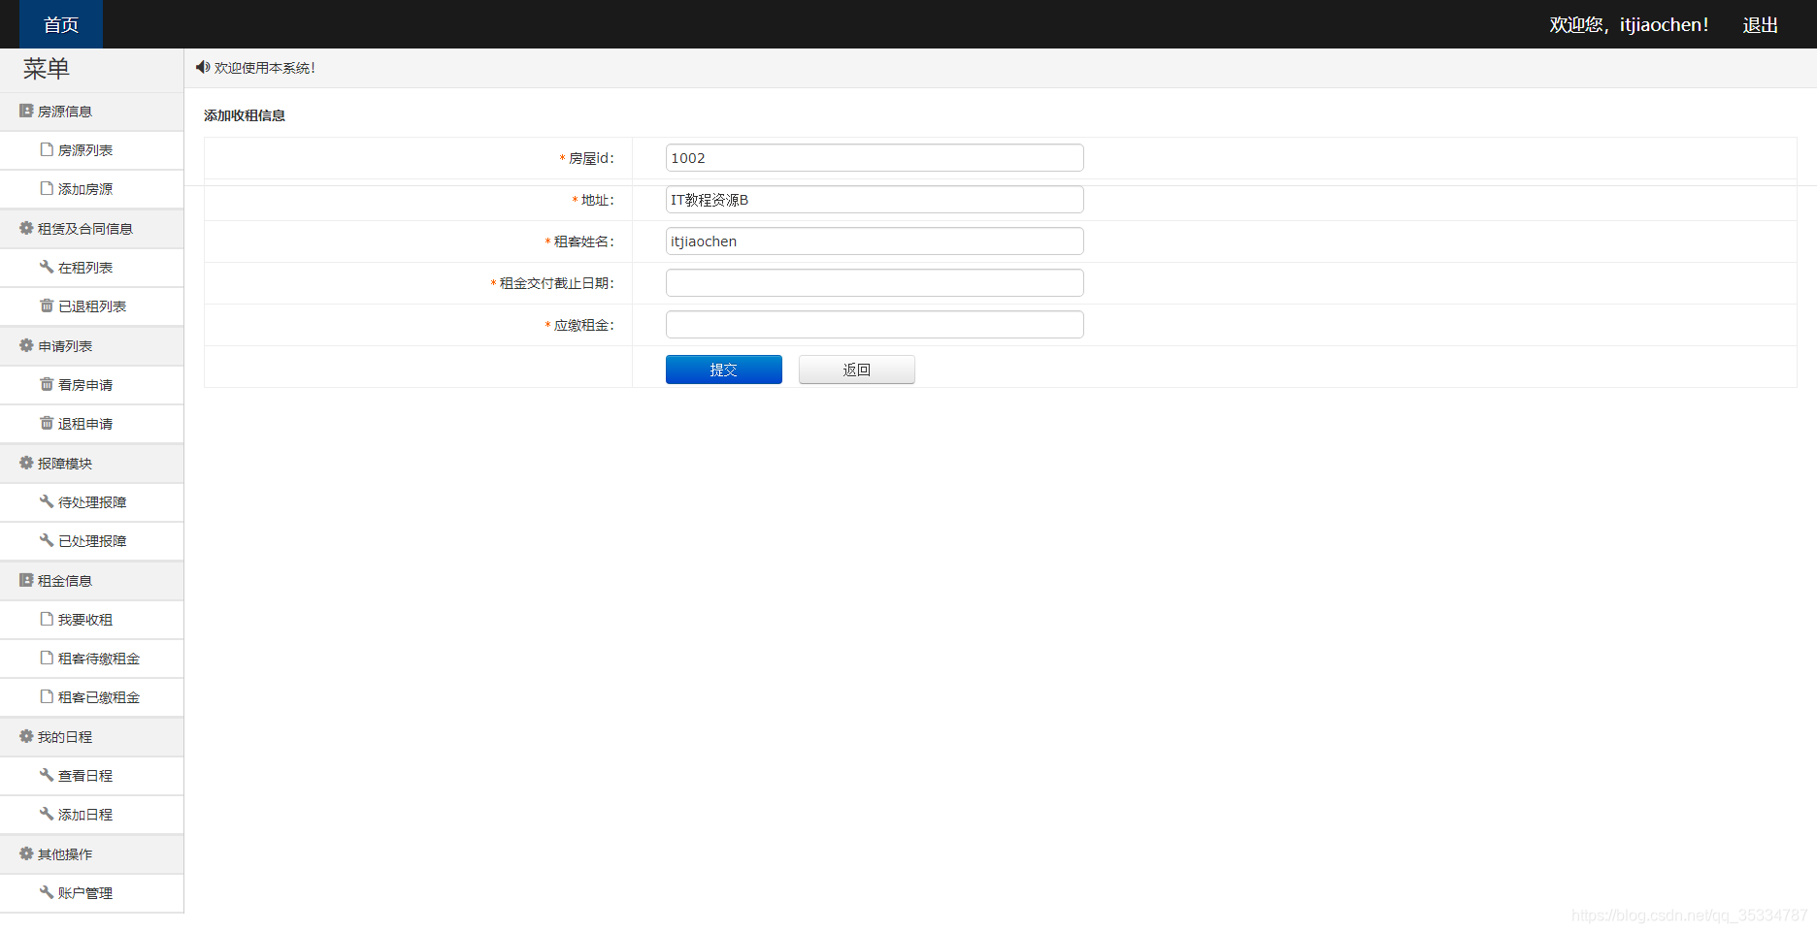This screenshot has height=933, width=1817.
Task: Submit the form with 提交 button
Action: point(724,370)
